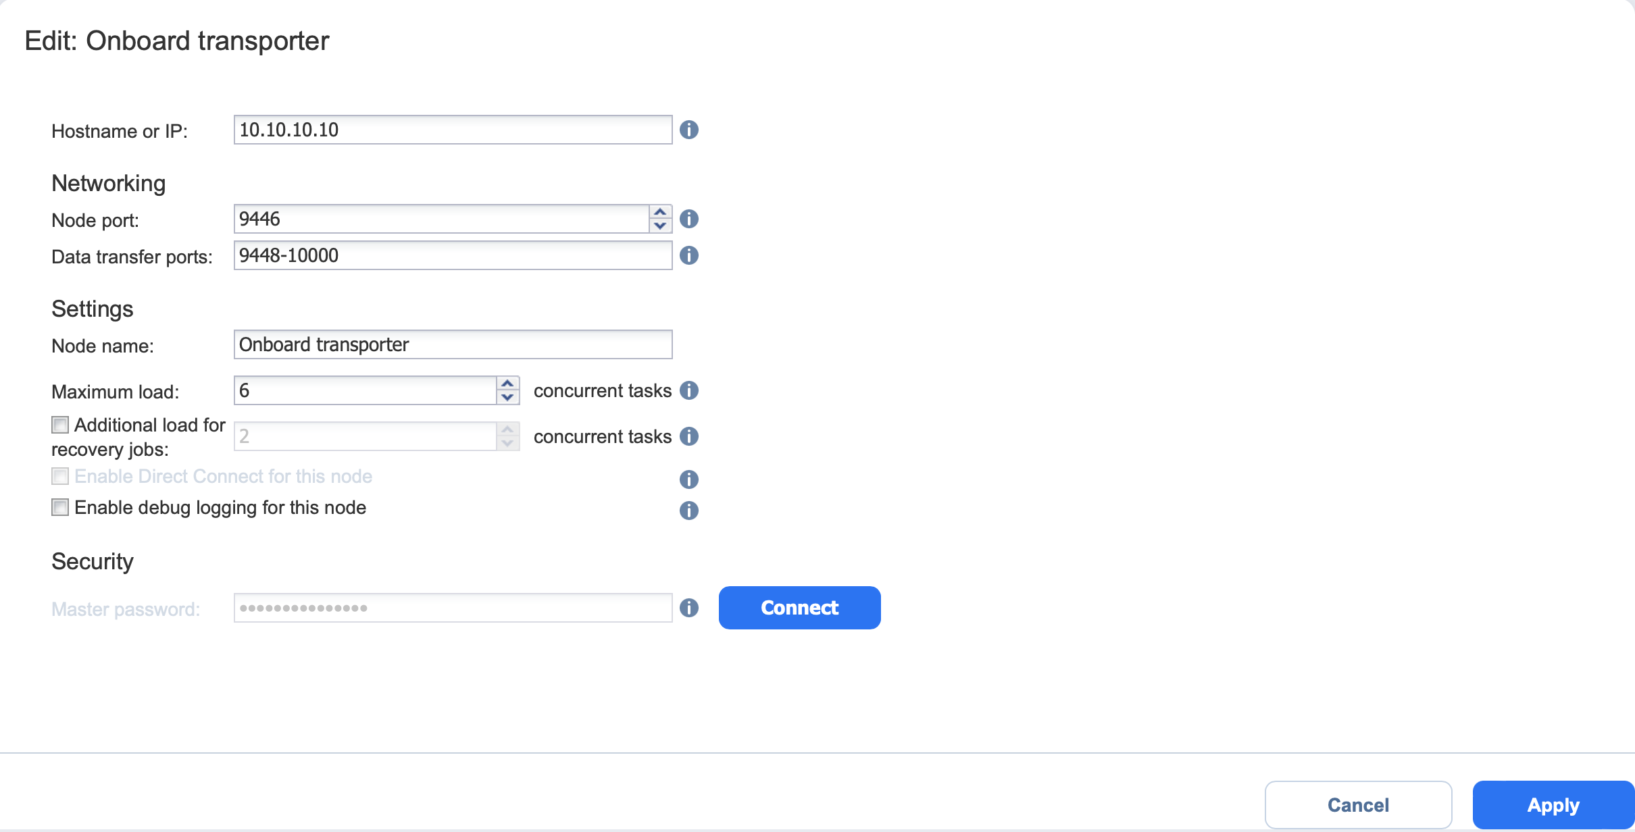Decrease Node port with down arrow
Screen dimensions: 1635x832
[x=660, y=226]
